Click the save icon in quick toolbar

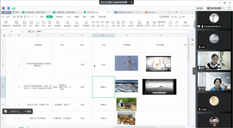click(14, 17)
